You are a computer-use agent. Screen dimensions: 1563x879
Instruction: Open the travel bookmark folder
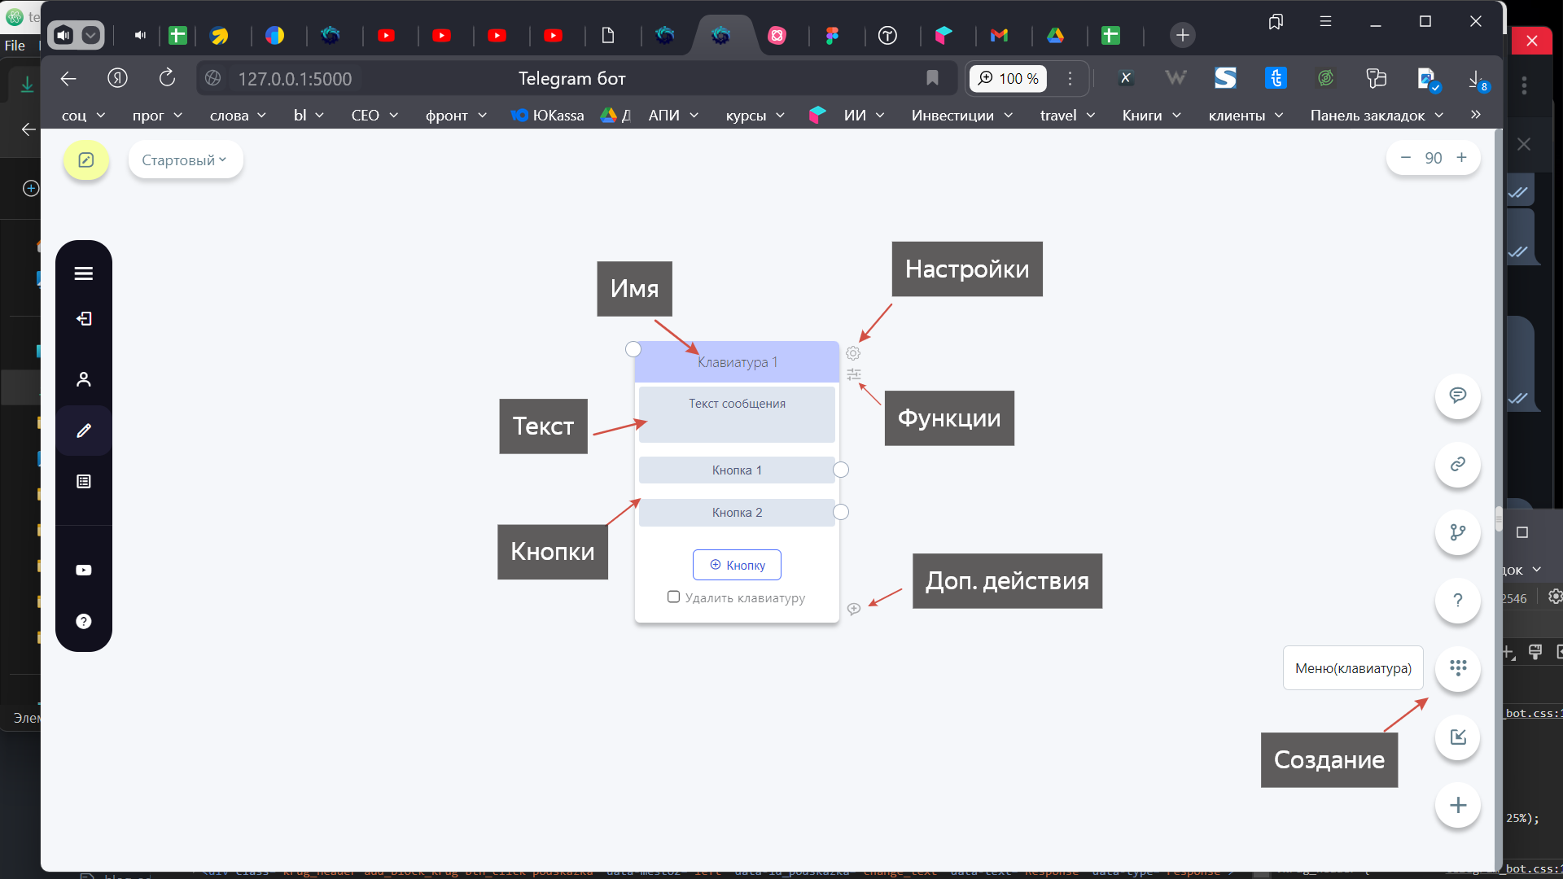click(x=1067, y=116)
